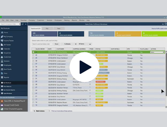Filter by Shipped Sales Orders green tile
The image size is (167, 127).
tap(154, 34)
